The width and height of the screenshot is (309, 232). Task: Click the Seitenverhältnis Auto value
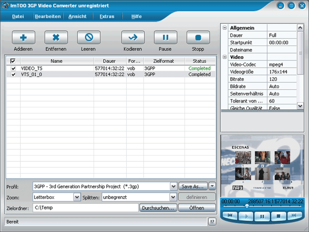point(282,94)
